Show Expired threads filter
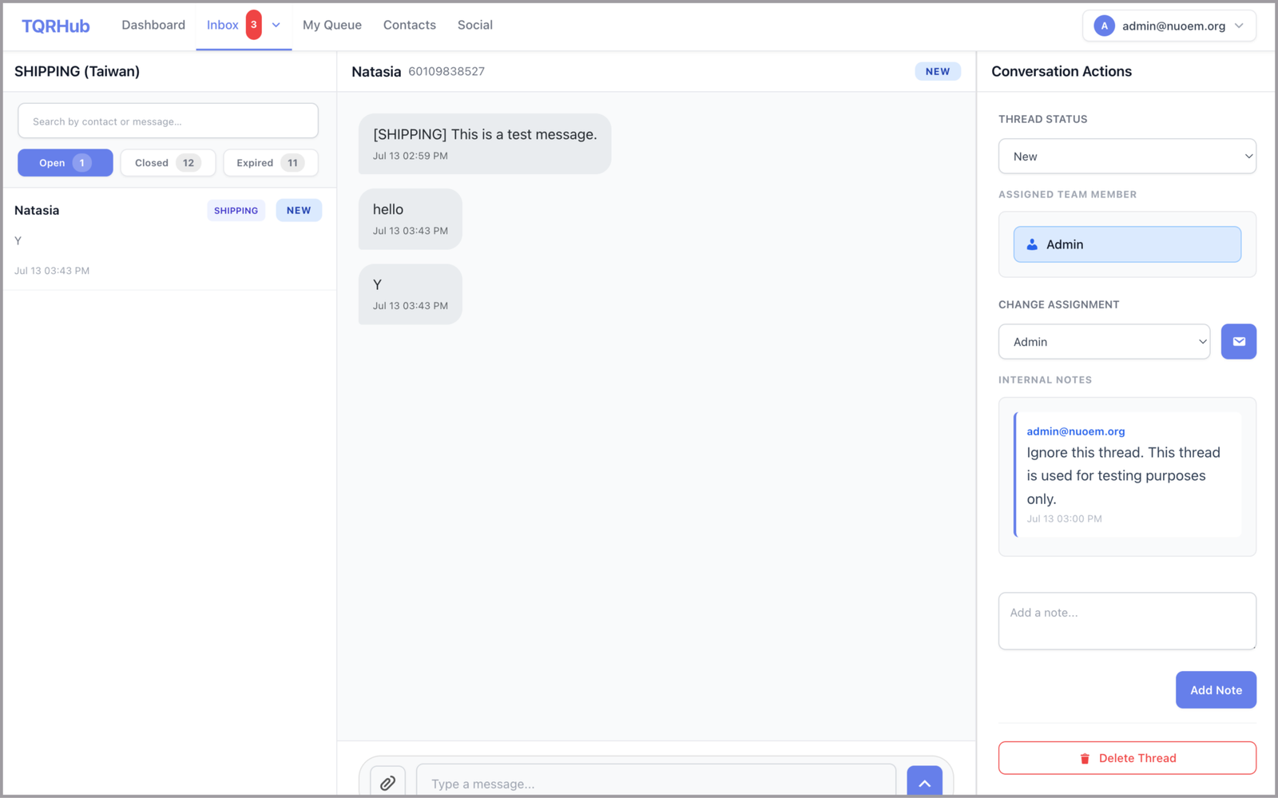Image resolution: width=1278 pixels, height=798 pixels. click(x=271, y=163)
